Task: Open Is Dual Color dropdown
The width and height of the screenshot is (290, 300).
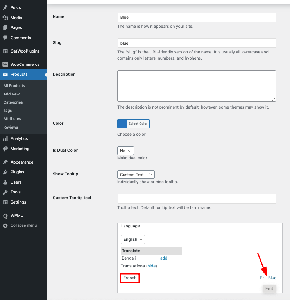Action: click(125, 151)
